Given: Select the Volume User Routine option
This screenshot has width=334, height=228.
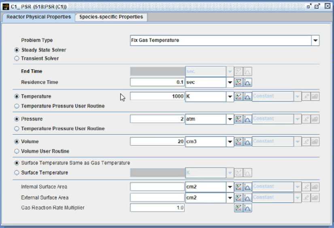Looking at the screenshot, I should pyautogui.click(x=17, y=151).
